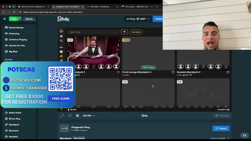The image size is (251, 141).
Task: Go back in browser history
Action: [x=4, y=12]
